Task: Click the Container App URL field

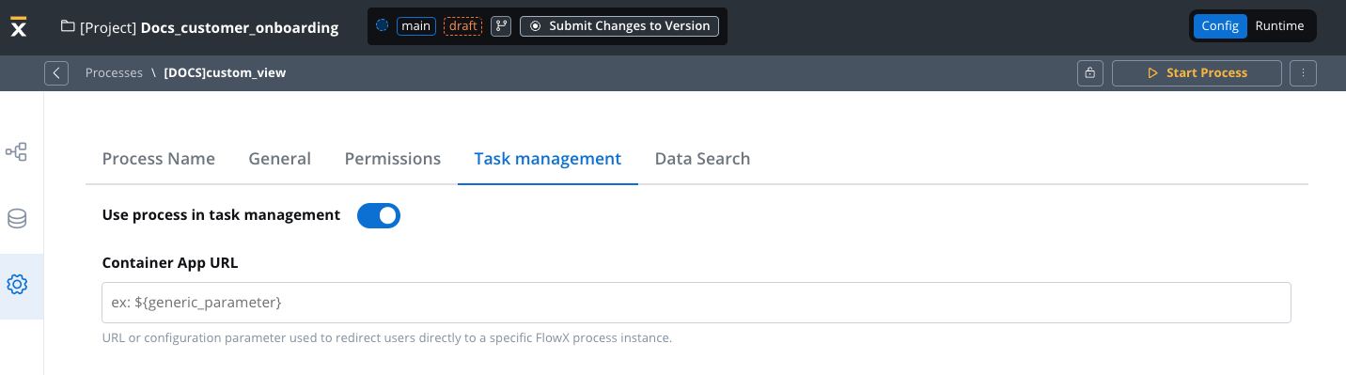Action: [696, 303]
